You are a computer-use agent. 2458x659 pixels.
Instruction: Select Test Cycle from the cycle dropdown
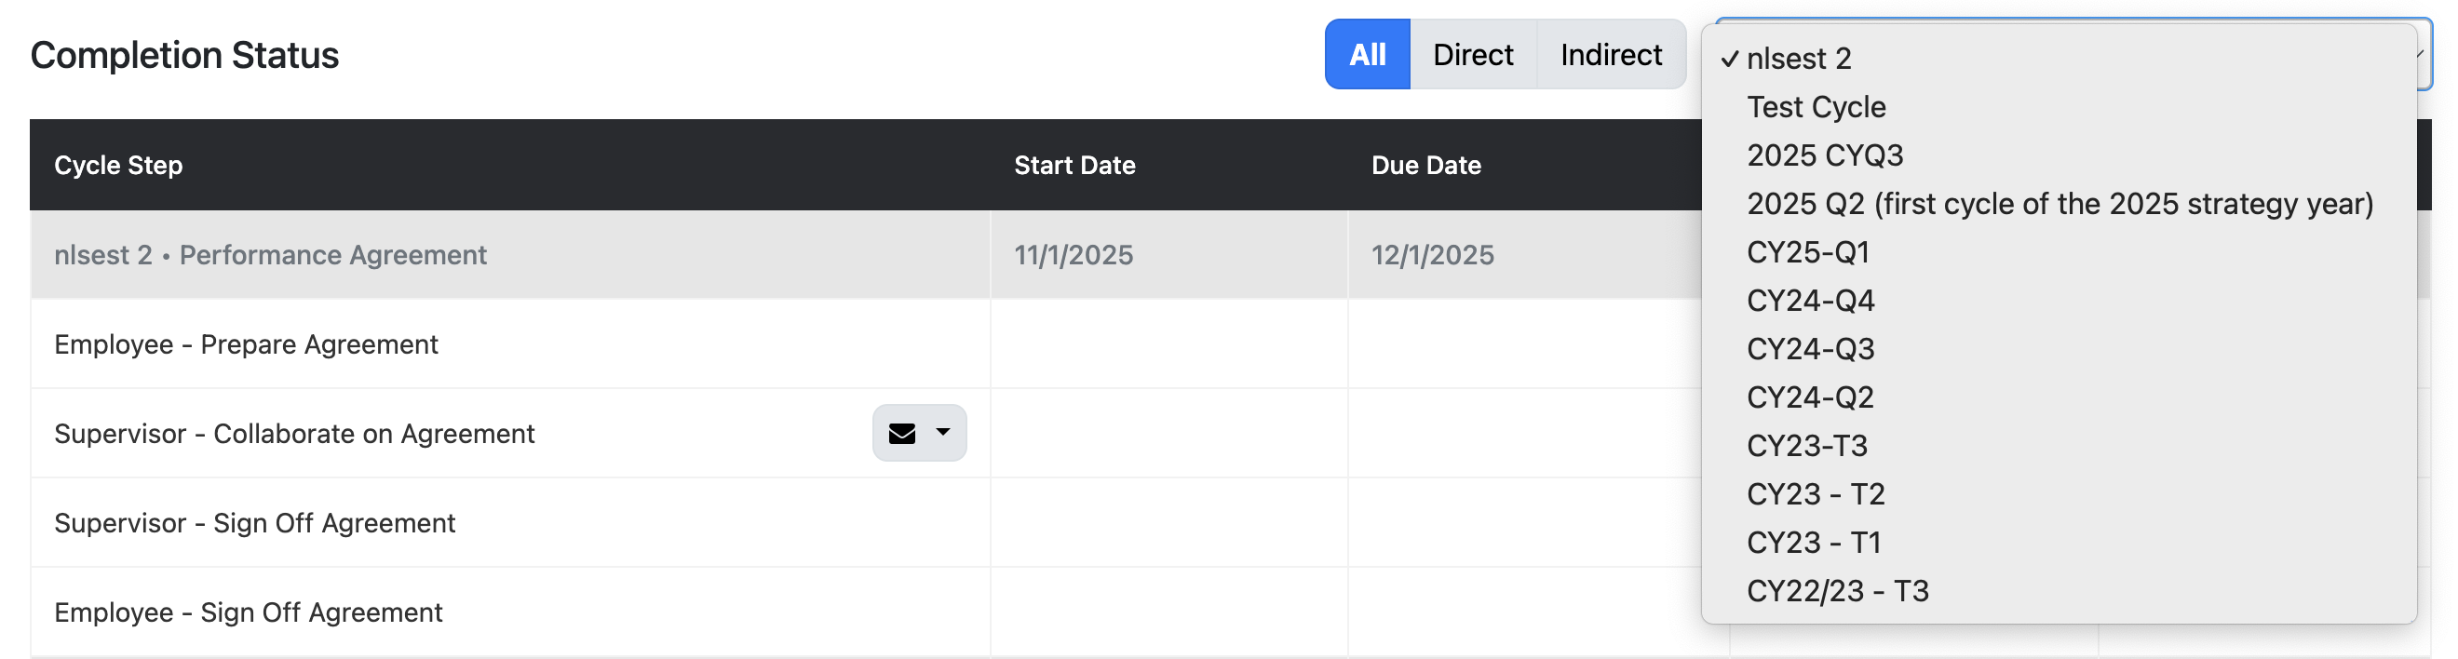point(1816,107)
